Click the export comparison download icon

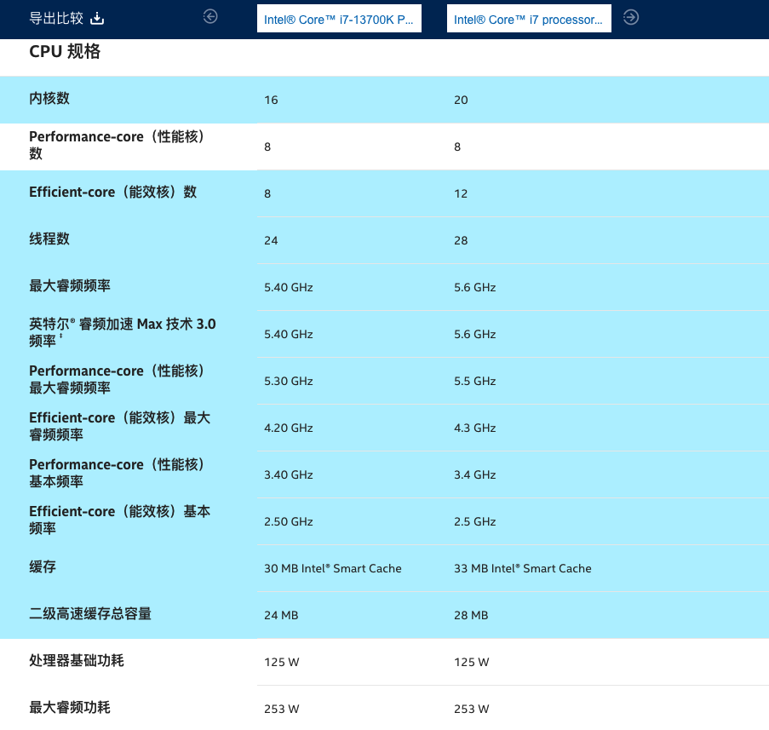pyautogui.click(x=97, y=18)
